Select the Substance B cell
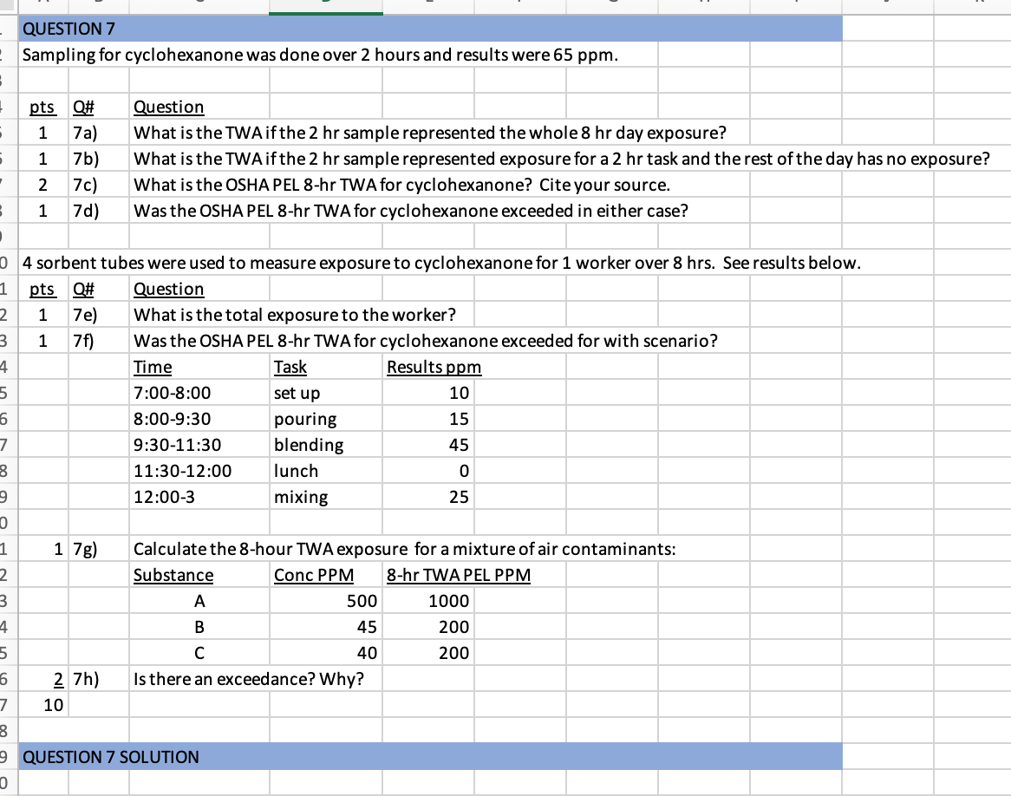Screen dimensions: 1011x796 199,627
